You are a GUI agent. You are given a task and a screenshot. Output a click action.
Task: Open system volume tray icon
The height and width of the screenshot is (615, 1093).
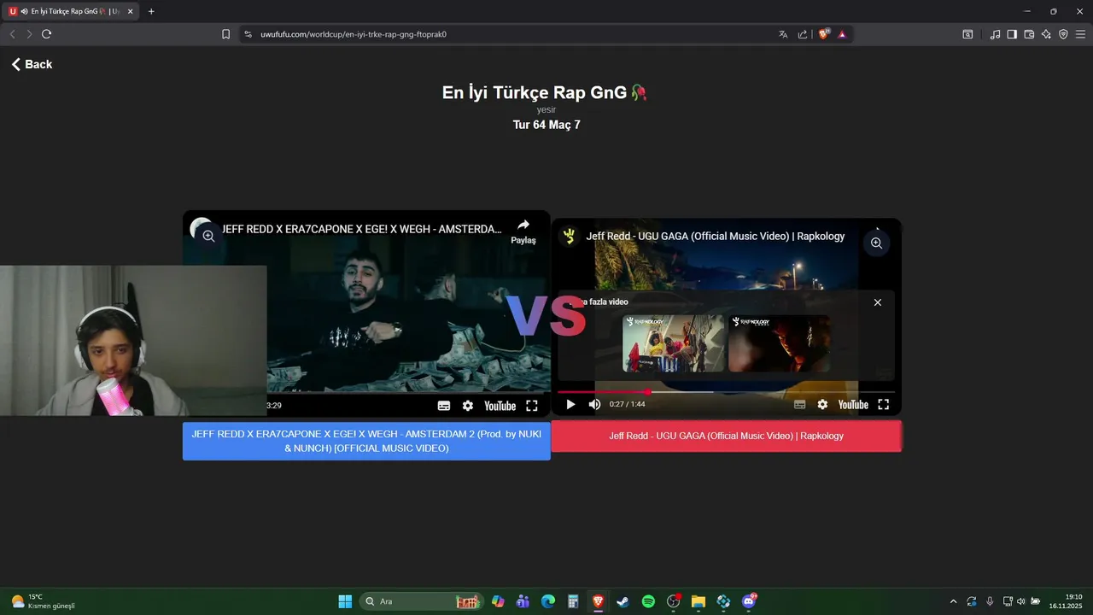(1021, 601)
